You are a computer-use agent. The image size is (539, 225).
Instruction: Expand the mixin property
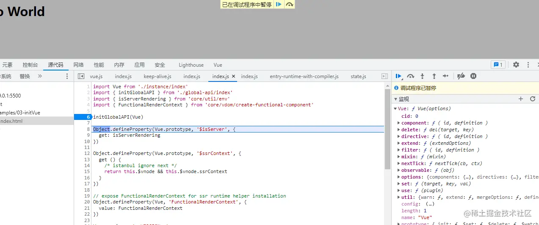pyautogui.click(x=399, y=157)
